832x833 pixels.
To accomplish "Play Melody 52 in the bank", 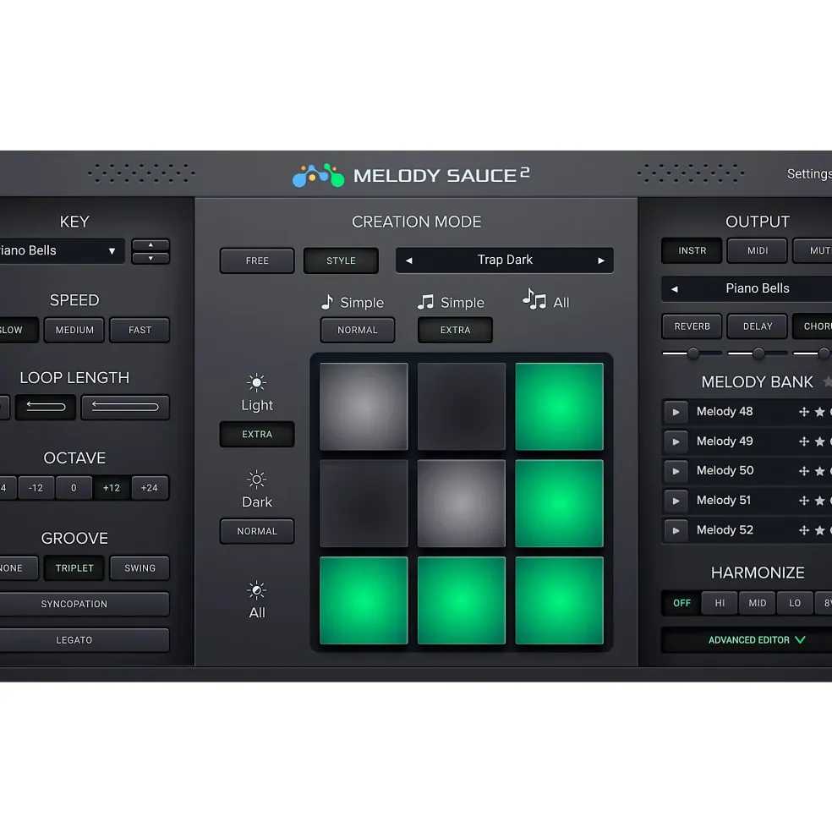I will pos(676,530).
